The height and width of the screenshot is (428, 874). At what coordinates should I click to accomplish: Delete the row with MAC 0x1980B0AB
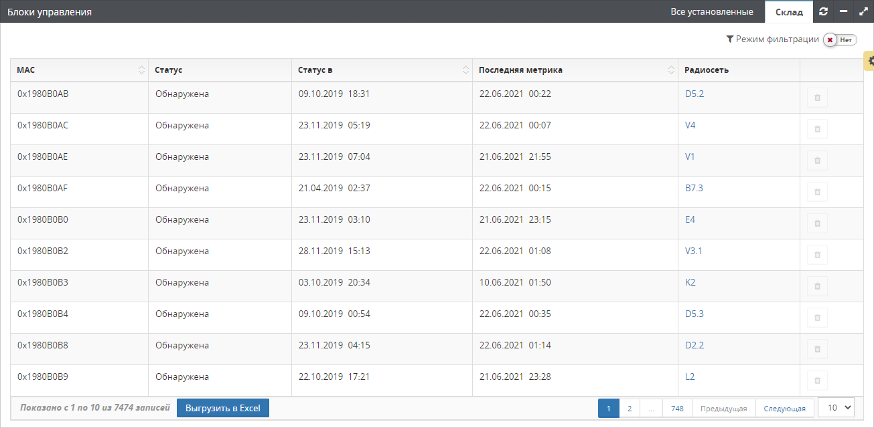[x=817, y=98]
